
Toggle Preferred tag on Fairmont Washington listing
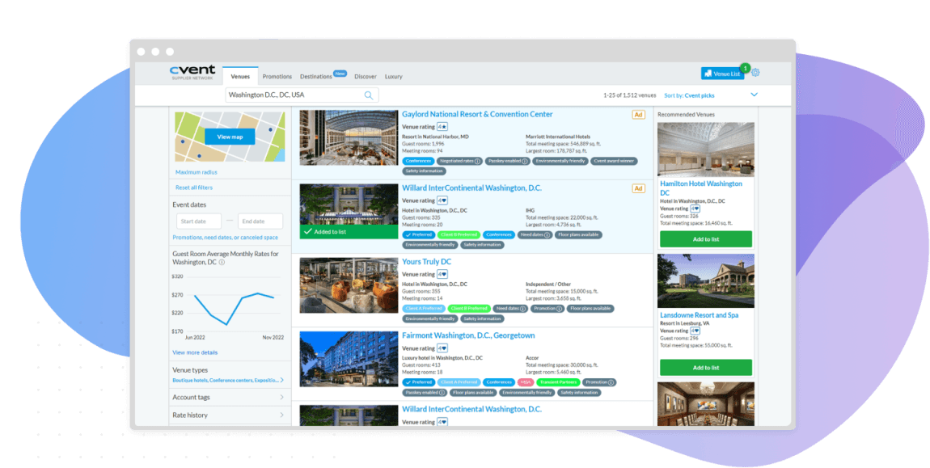pos(418,382)
